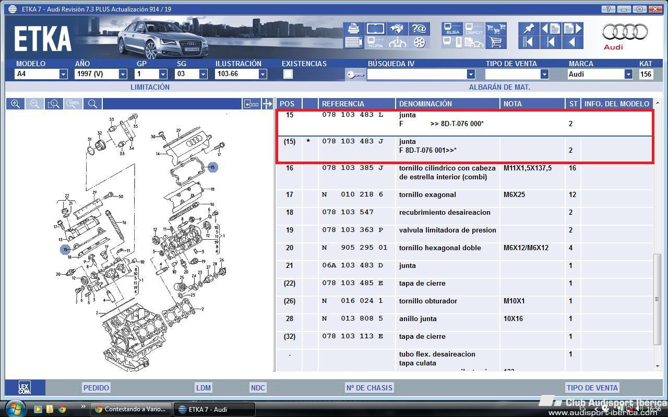The height and width of the screenshot is (417, 668).
Task: Click the key icon next to Búsqueda IV
Action: tap(355, 74)
